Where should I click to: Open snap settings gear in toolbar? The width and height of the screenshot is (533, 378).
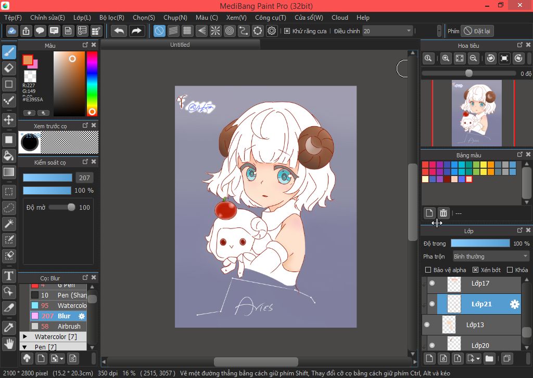point(272,31)
